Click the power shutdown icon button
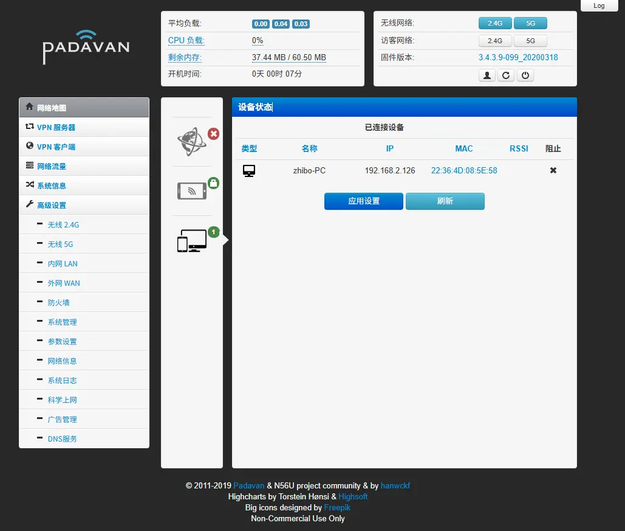The height and width of the screenshot is (531, 625). 525,75
